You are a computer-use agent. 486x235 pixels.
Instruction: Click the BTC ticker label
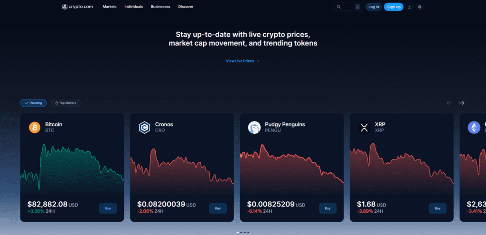click(49, 131)
